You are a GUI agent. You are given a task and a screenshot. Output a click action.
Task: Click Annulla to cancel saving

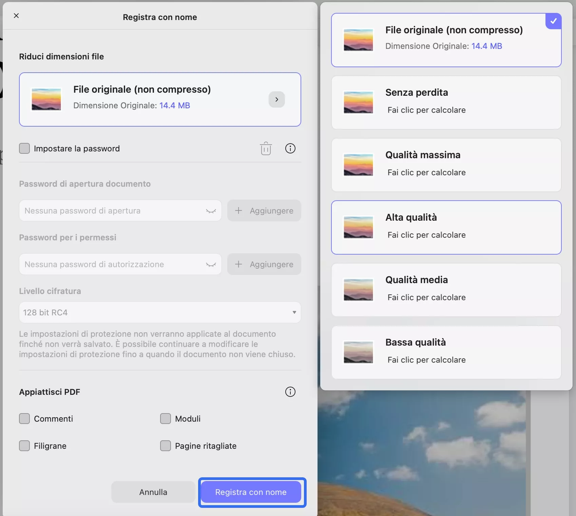[x=153, y=492]
